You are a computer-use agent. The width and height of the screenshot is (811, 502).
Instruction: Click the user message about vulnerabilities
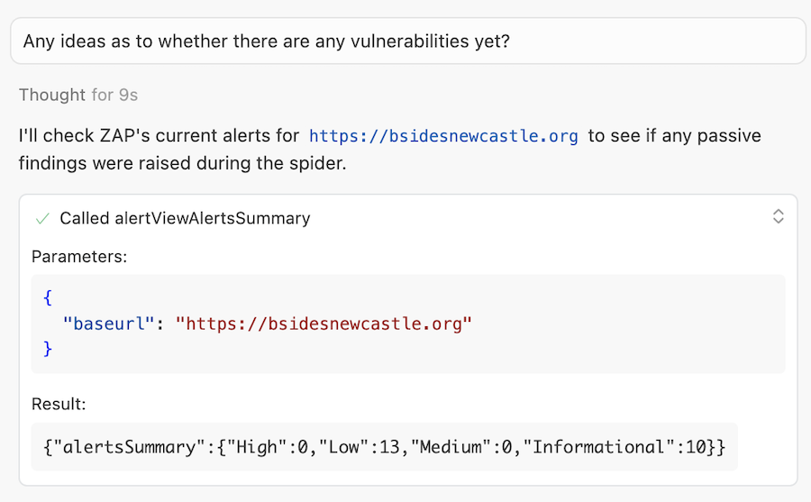point(266,41)
